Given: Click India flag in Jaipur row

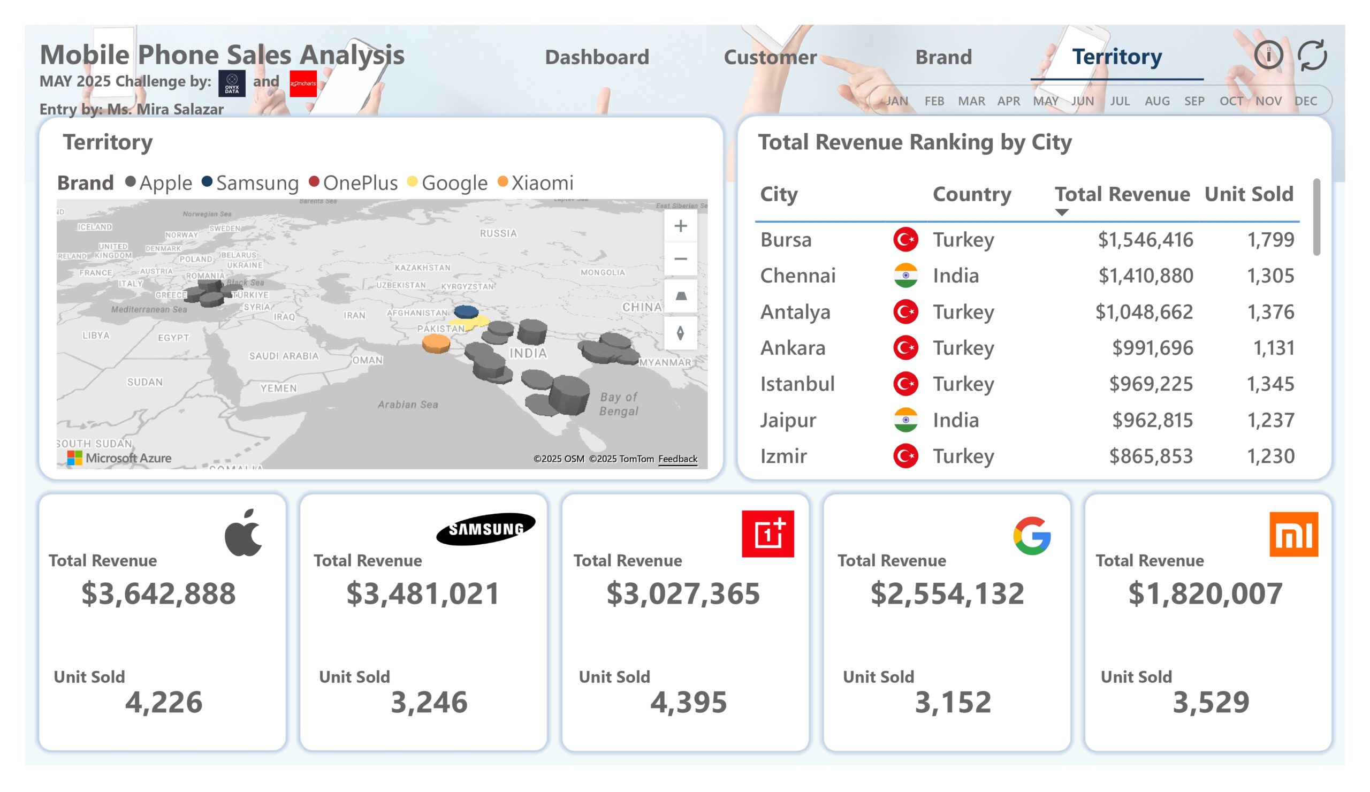Looking at the screenshot, I should (905, 420).
